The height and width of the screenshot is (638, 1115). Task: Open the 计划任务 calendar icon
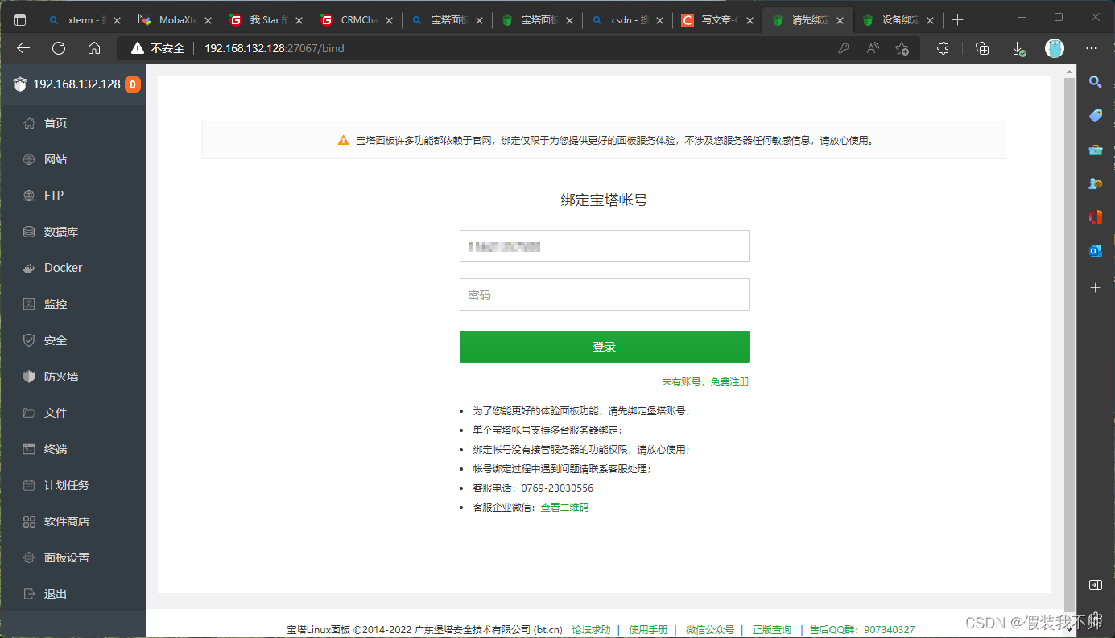click(29, 485)
